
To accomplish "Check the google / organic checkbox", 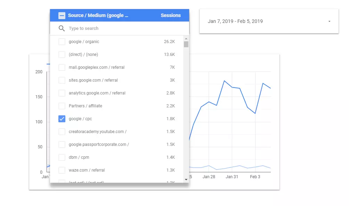I will [62, 42].
